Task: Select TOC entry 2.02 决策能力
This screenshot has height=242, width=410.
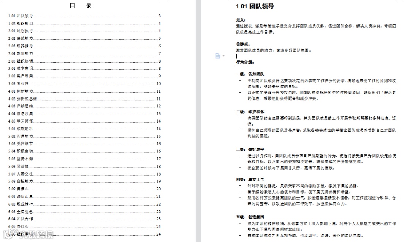Action: coord(84,38)
